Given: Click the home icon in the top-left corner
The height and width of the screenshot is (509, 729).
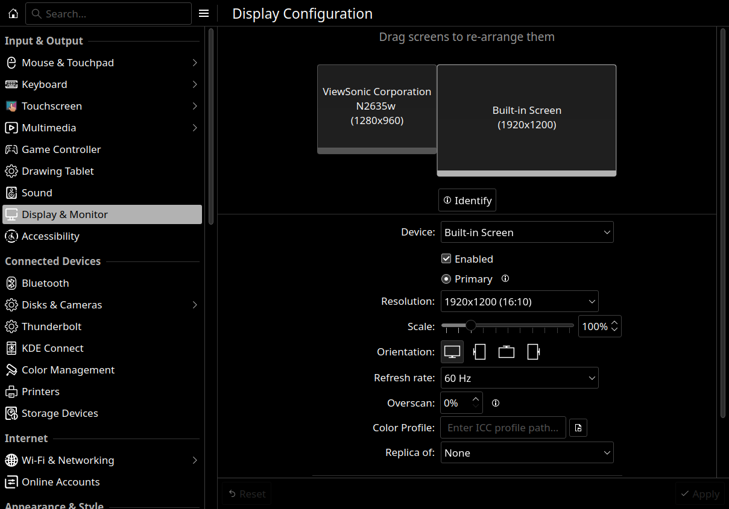Looking at the screenshot, I should (x=13, y=13).
